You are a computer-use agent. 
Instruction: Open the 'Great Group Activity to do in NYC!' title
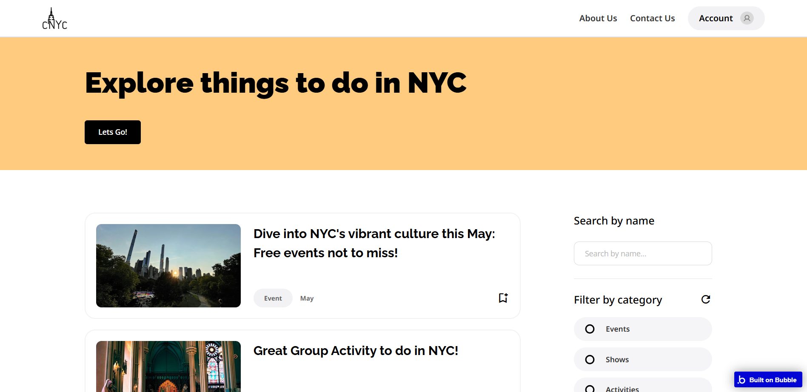pyautogui.click(x=356, y=351)
